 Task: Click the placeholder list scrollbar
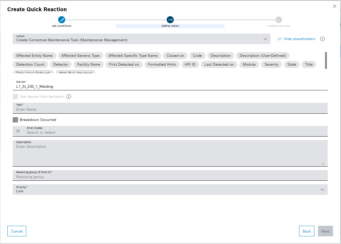point(326,60)
